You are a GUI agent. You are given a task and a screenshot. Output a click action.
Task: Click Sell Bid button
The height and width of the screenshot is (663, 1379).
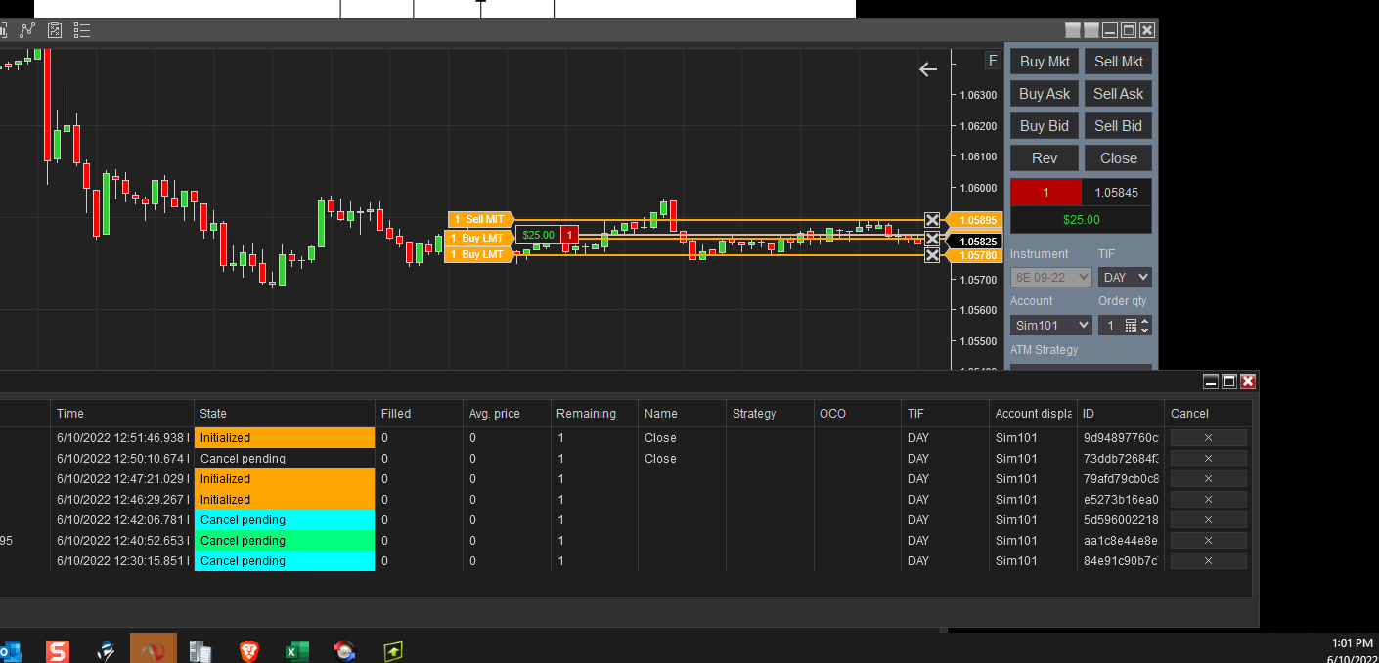[x=1119, y=126]
